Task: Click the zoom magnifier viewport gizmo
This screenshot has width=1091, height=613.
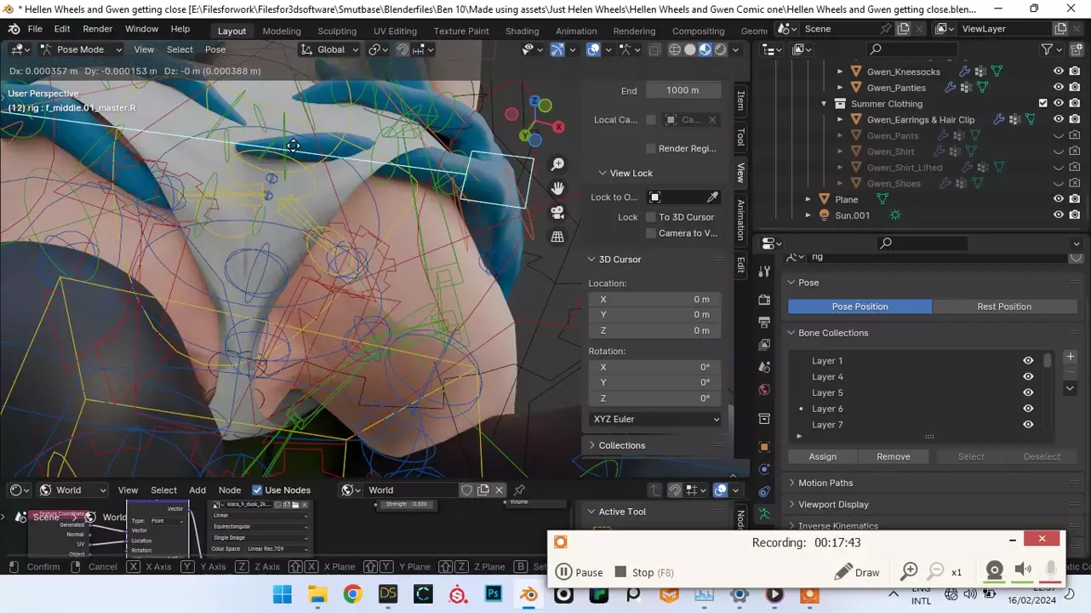Action: [557, 164]
